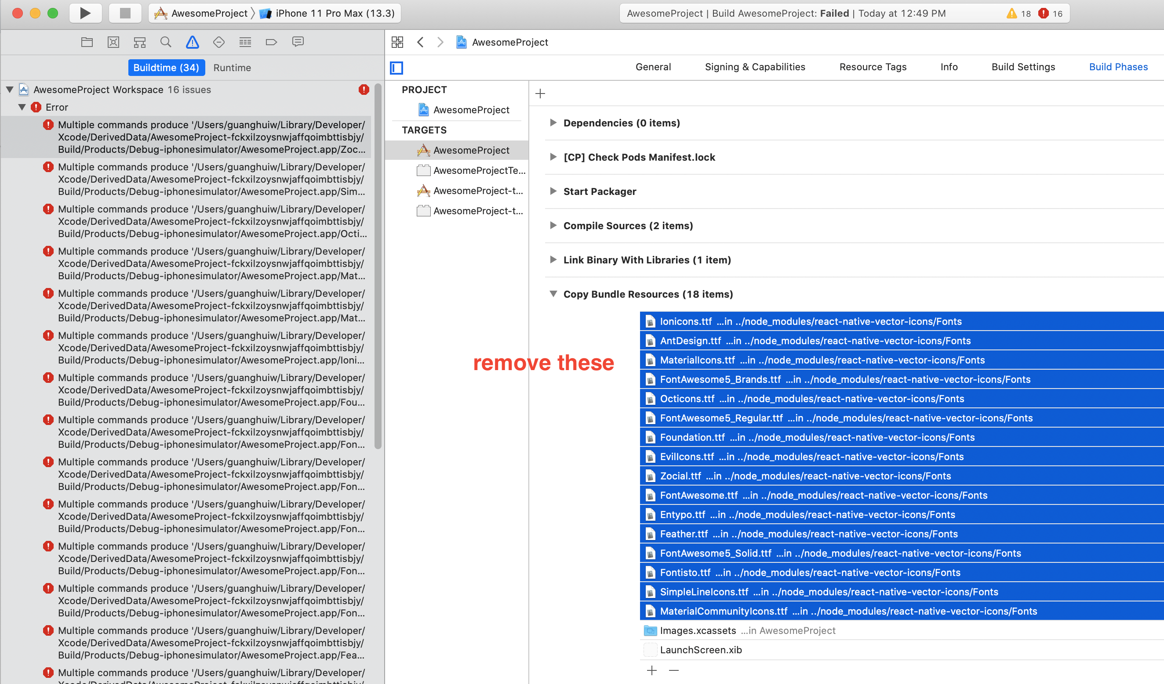Open the Find navigator magnifier icon
This screenshot has width=1164, height=684.
click(166, 43)
